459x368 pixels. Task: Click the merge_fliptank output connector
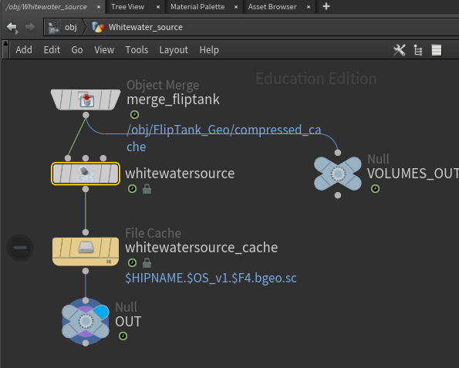pos(86,115)
